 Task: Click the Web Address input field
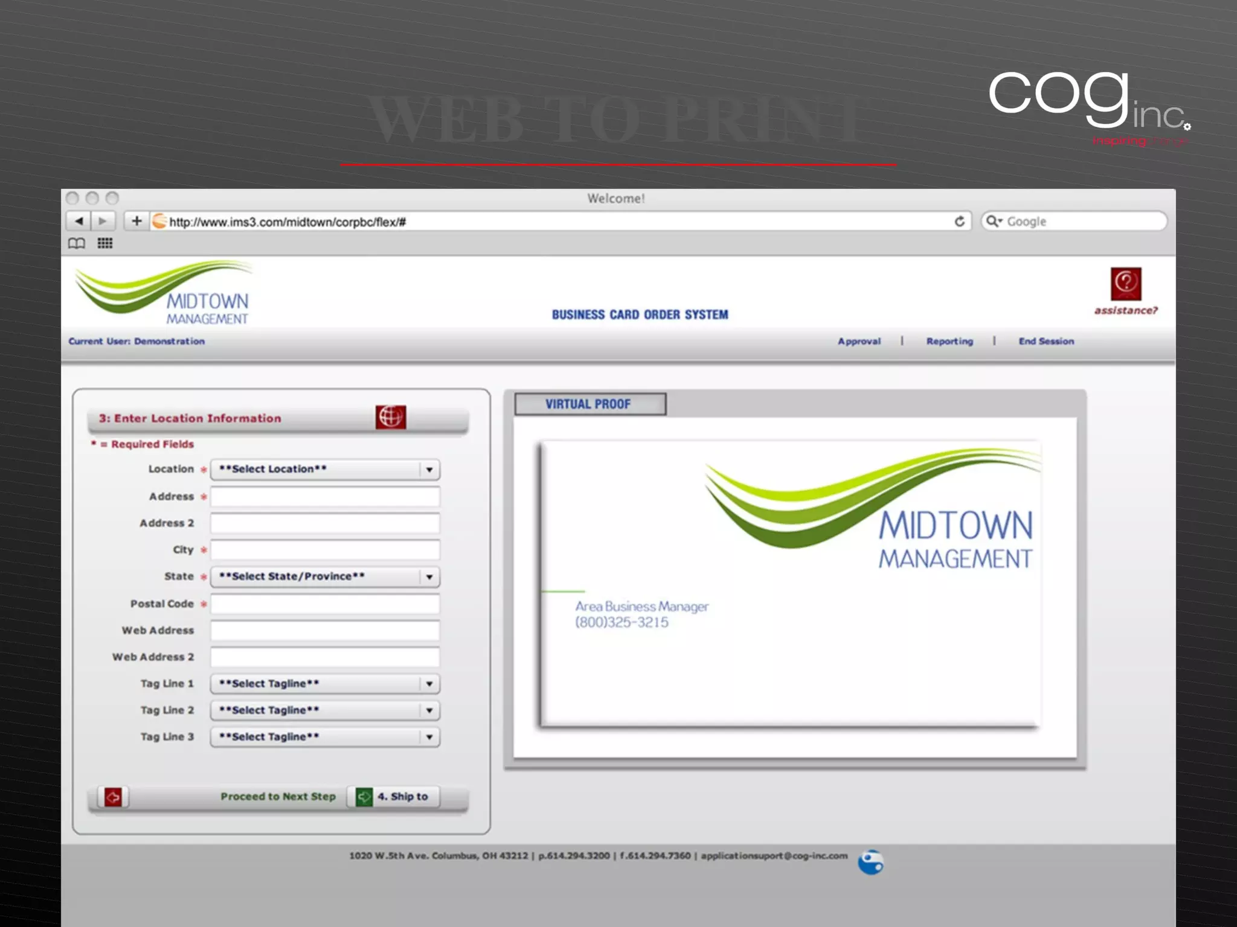coord(325,631)
